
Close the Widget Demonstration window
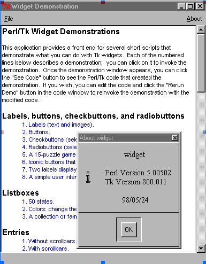(x=200, y=6)
